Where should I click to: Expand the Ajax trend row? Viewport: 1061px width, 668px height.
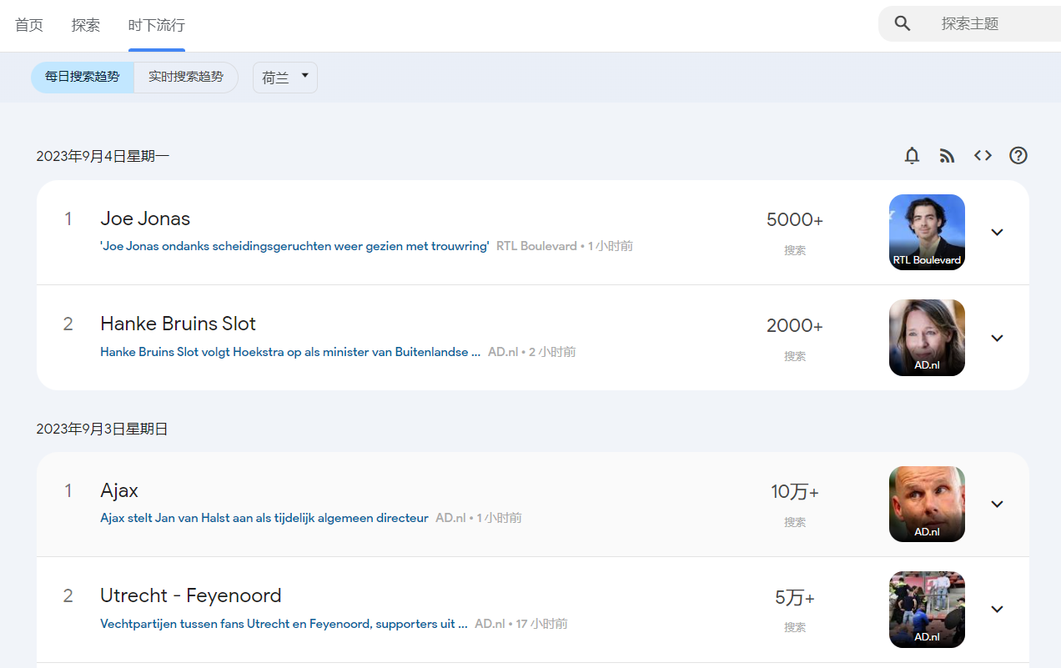(997, 504)
